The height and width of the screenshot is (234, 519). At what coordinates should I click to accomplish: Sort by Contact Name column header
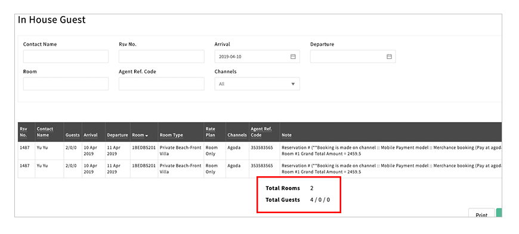click(45, 132)
